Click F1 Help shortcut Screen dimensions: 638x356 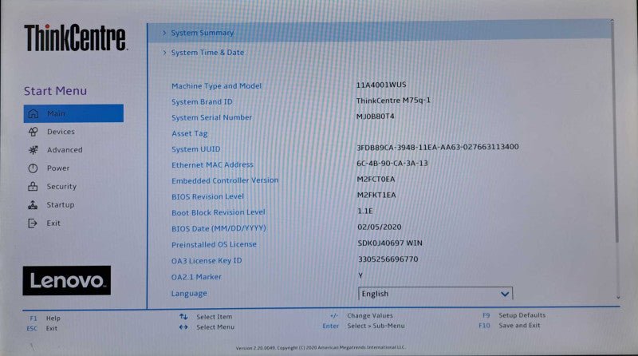(x=45, y=318)
